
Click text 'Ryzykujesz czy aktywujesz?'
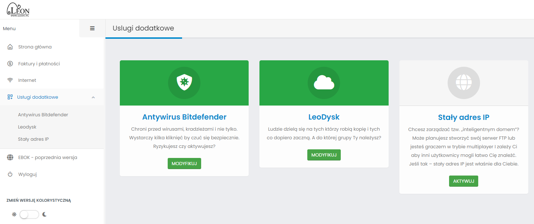(x=184, y=146)
